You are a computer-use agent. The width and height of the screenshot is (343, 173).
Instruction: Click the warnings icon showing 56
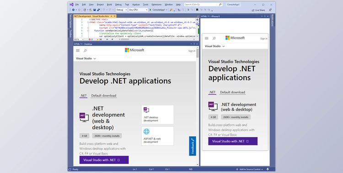(97, 40)
